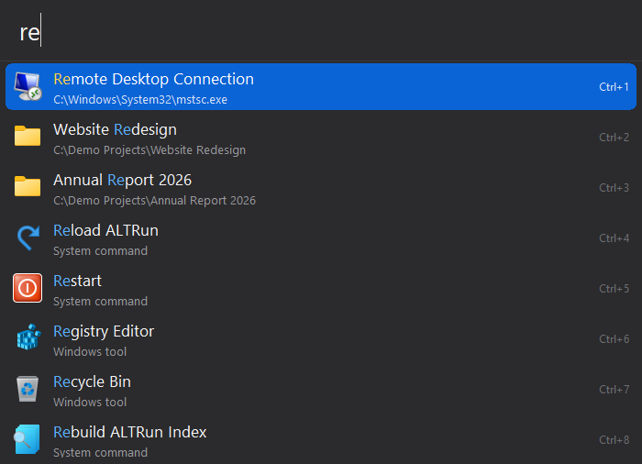The height and width of the screenshot is (464, 642).
Task: Focus the search box containing "re"
Action: 321,31
